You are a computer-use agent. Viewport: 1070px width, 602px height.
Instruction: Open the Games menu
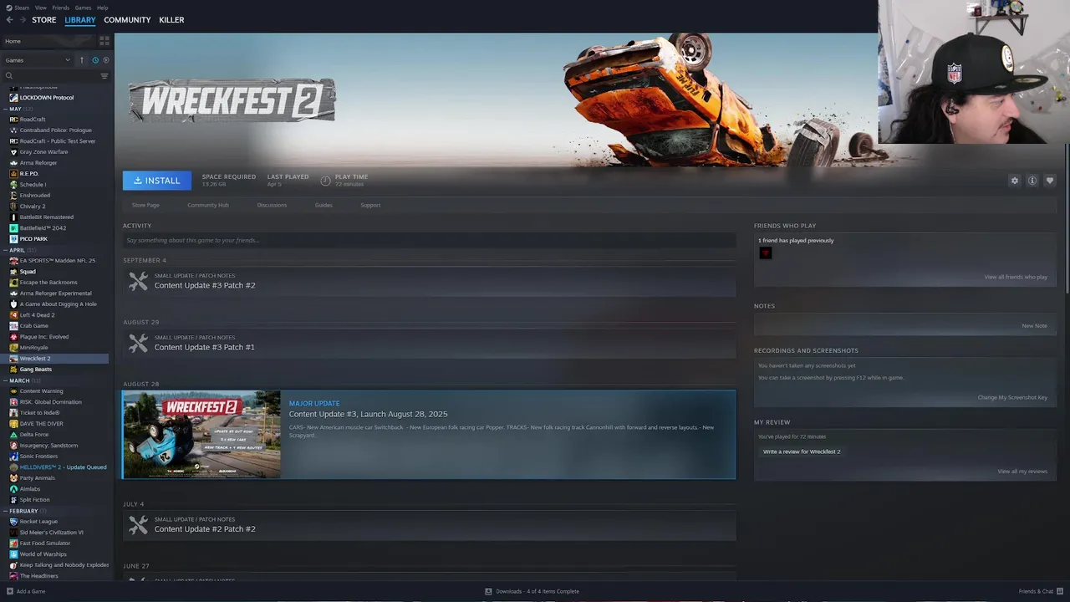84,8
